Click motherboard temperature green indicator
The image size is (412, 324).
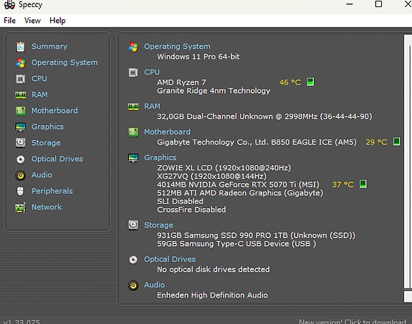396,142
